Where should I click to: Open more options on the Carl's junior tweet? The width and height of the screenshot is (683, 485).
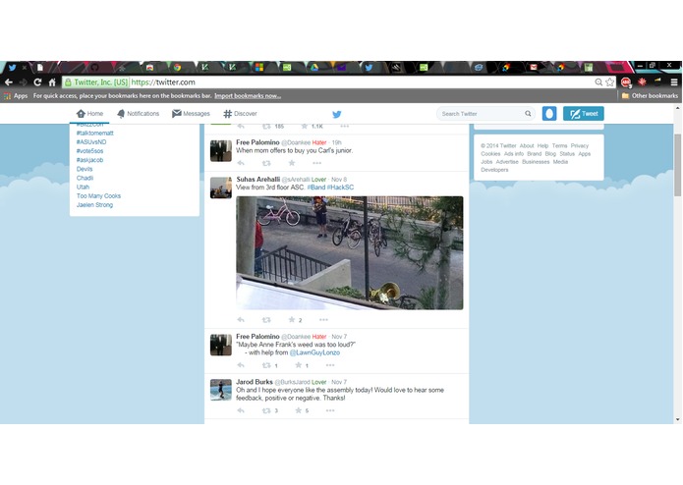[x=316, y=163]
